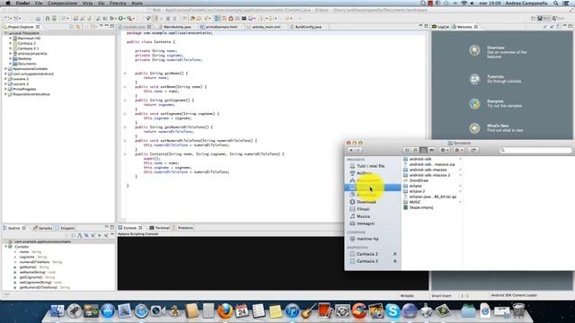This screenshot has width=575, height=323.
Task: Select the eclipse 2 folder in Finder
Action: 417,191
